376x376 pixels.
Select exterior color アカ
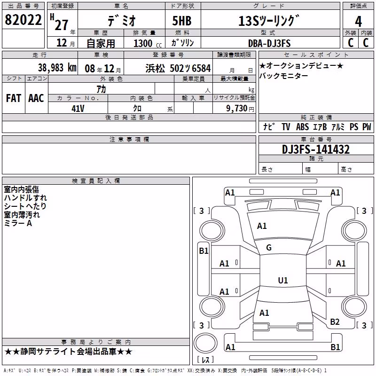pyautogui.click(x=101, y=89)
